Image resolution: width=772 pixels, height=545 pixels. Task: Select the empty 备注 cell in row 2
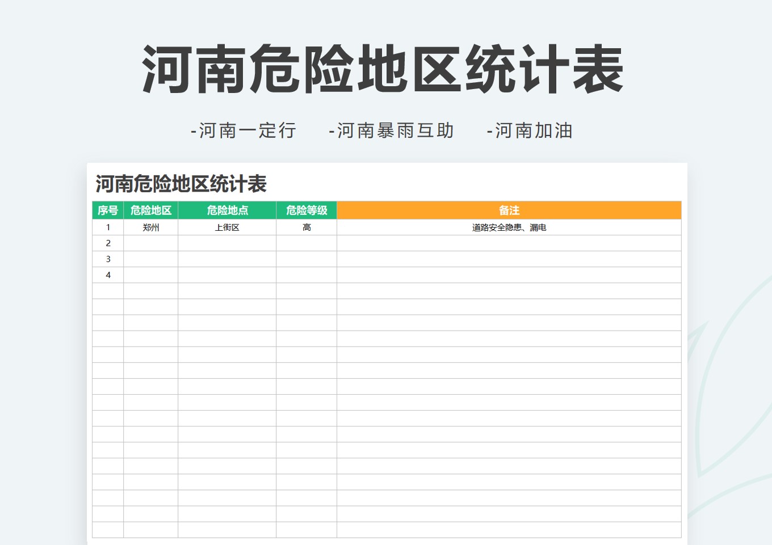click(x=509, y=243)
